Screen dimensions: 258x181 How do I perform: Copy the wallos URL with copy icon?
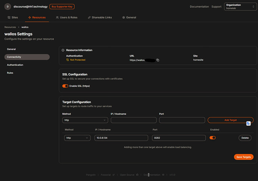click(158, 60)
